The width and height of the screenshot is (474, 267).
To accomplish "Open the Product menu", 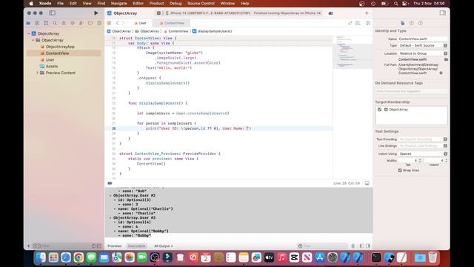I will click(156, 3).
